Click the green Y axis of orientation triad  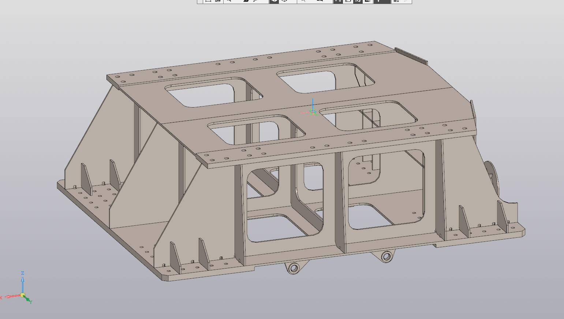[x=28, y=299]
